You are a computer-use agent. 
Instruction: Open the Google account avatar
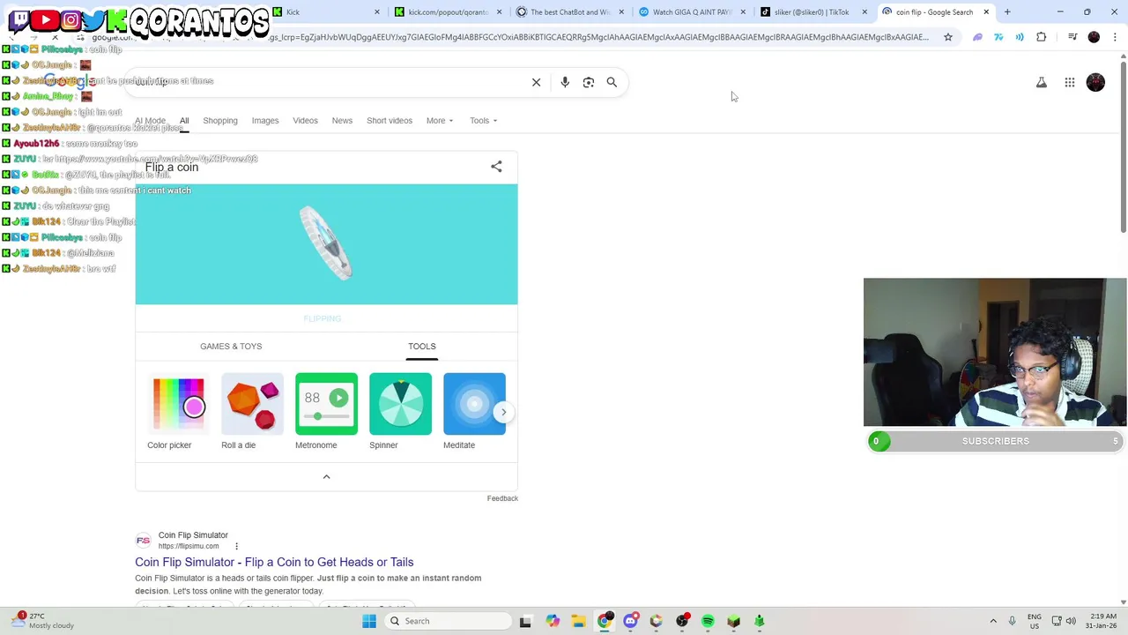tap(1095, 82)
